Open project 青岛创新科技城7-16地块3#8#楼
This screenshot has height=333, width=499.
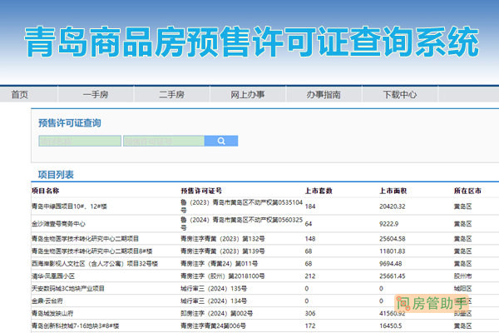(x=75, y=326)
